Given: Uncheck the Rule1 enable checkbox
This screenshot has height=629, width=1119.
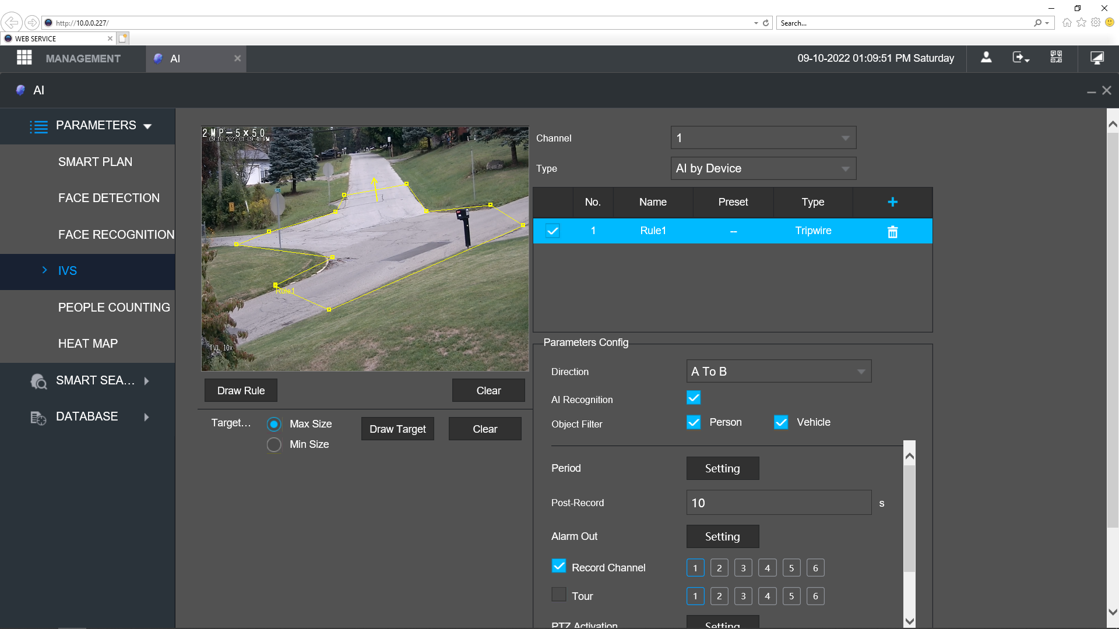Looking at the screenshot, I should click(x=553, y=231).
